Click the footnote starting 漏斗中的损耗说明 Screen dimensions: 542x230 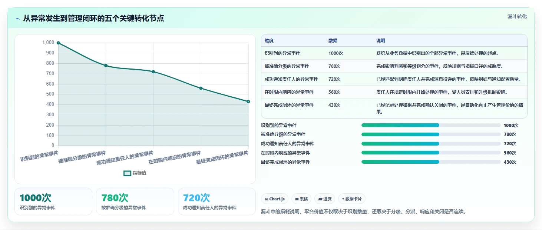click(x=363, y=212)
